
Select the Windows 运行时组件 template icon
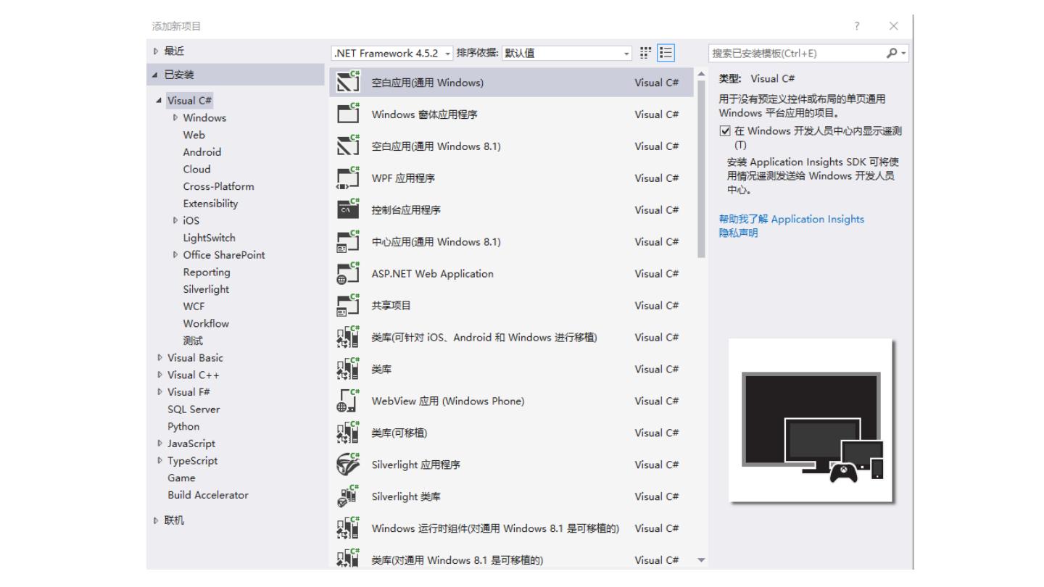pos(349,528)
